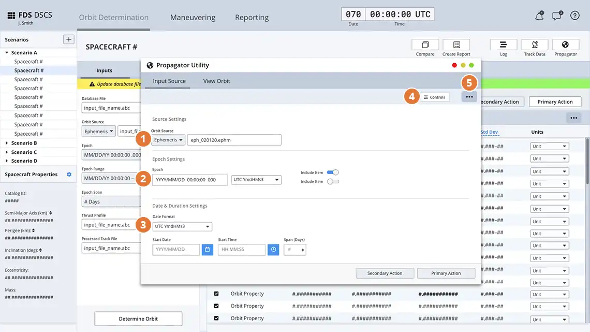Expand Scenario B in the tree
This screenshot has height=332, width=590.
[7, 143]
